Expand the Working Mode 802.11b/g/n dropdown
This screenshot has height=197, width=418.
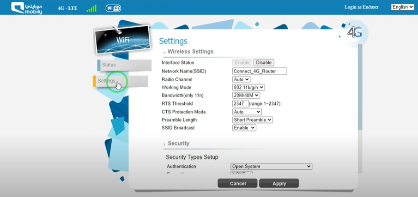click(x=248, y=87)
